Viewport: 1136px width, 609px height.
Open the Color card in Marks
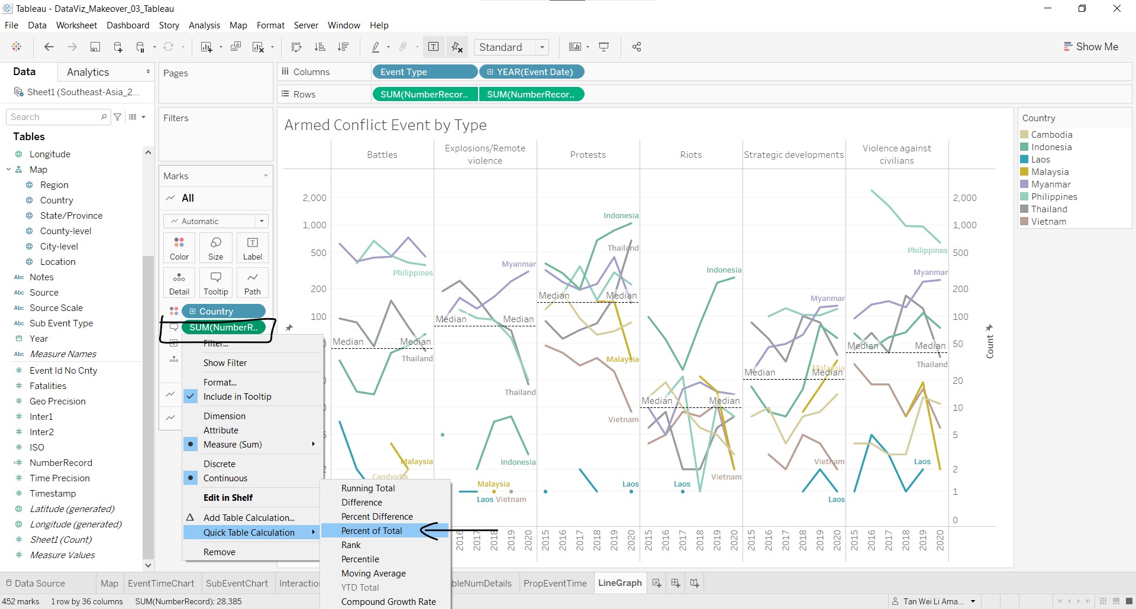(x=179, y=248)
